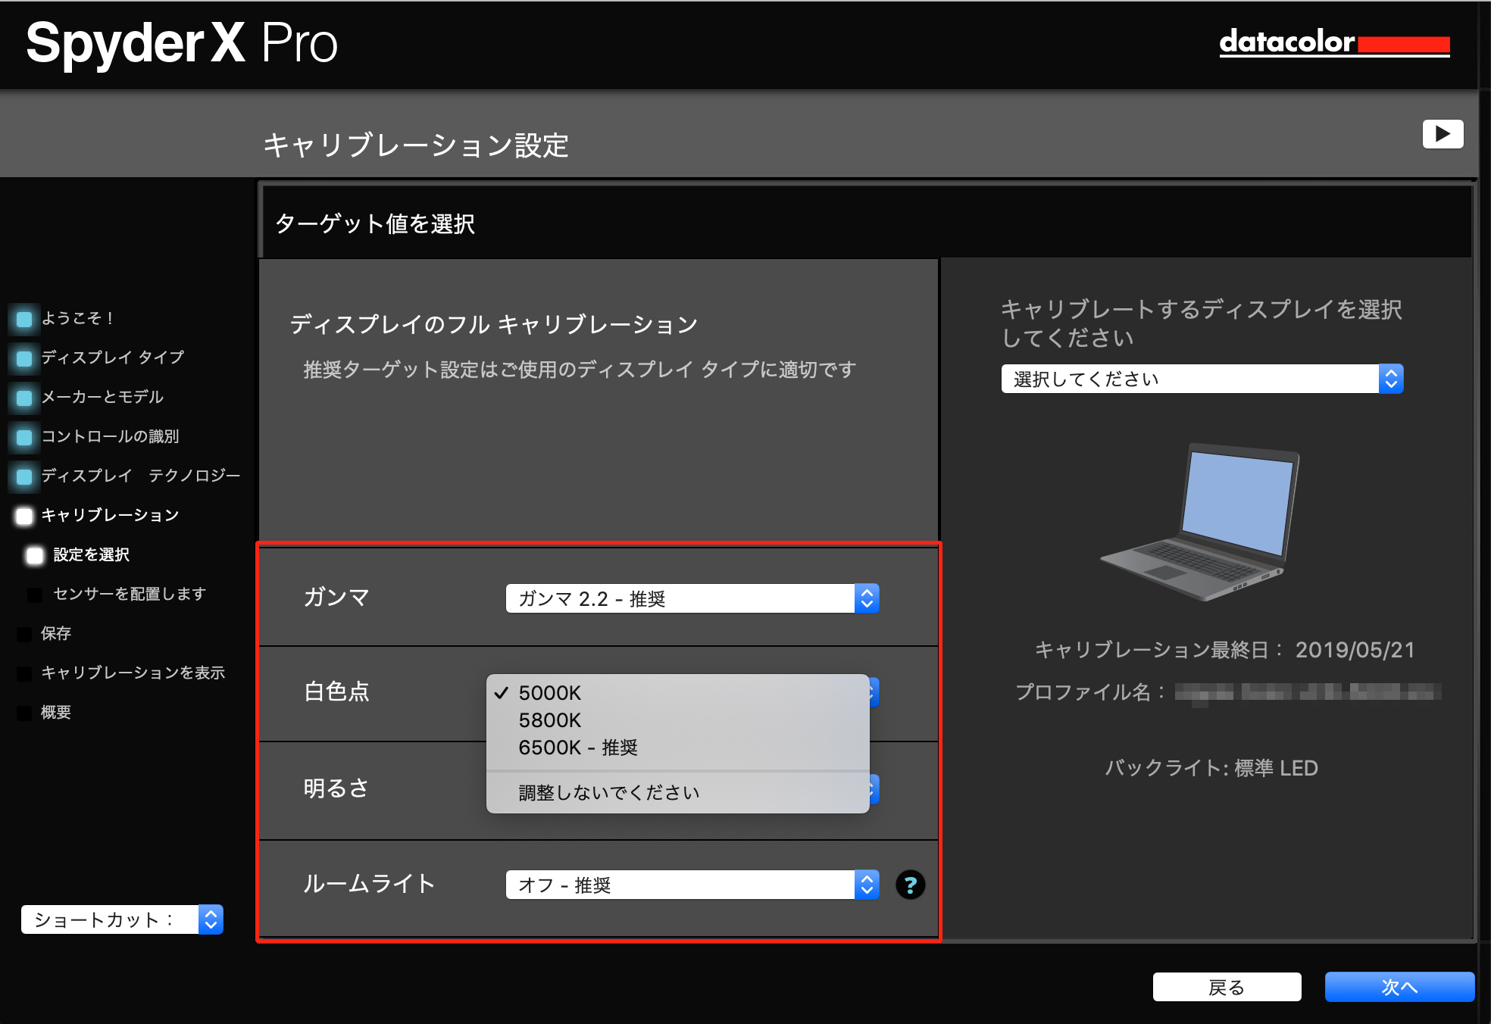Screen dimensions: 1491x1024
Task: Click the laptop display illustration
Action: click(1201, 522)
